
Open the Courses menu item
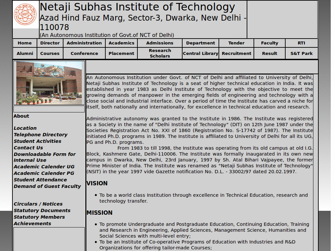tap(50, 53)
